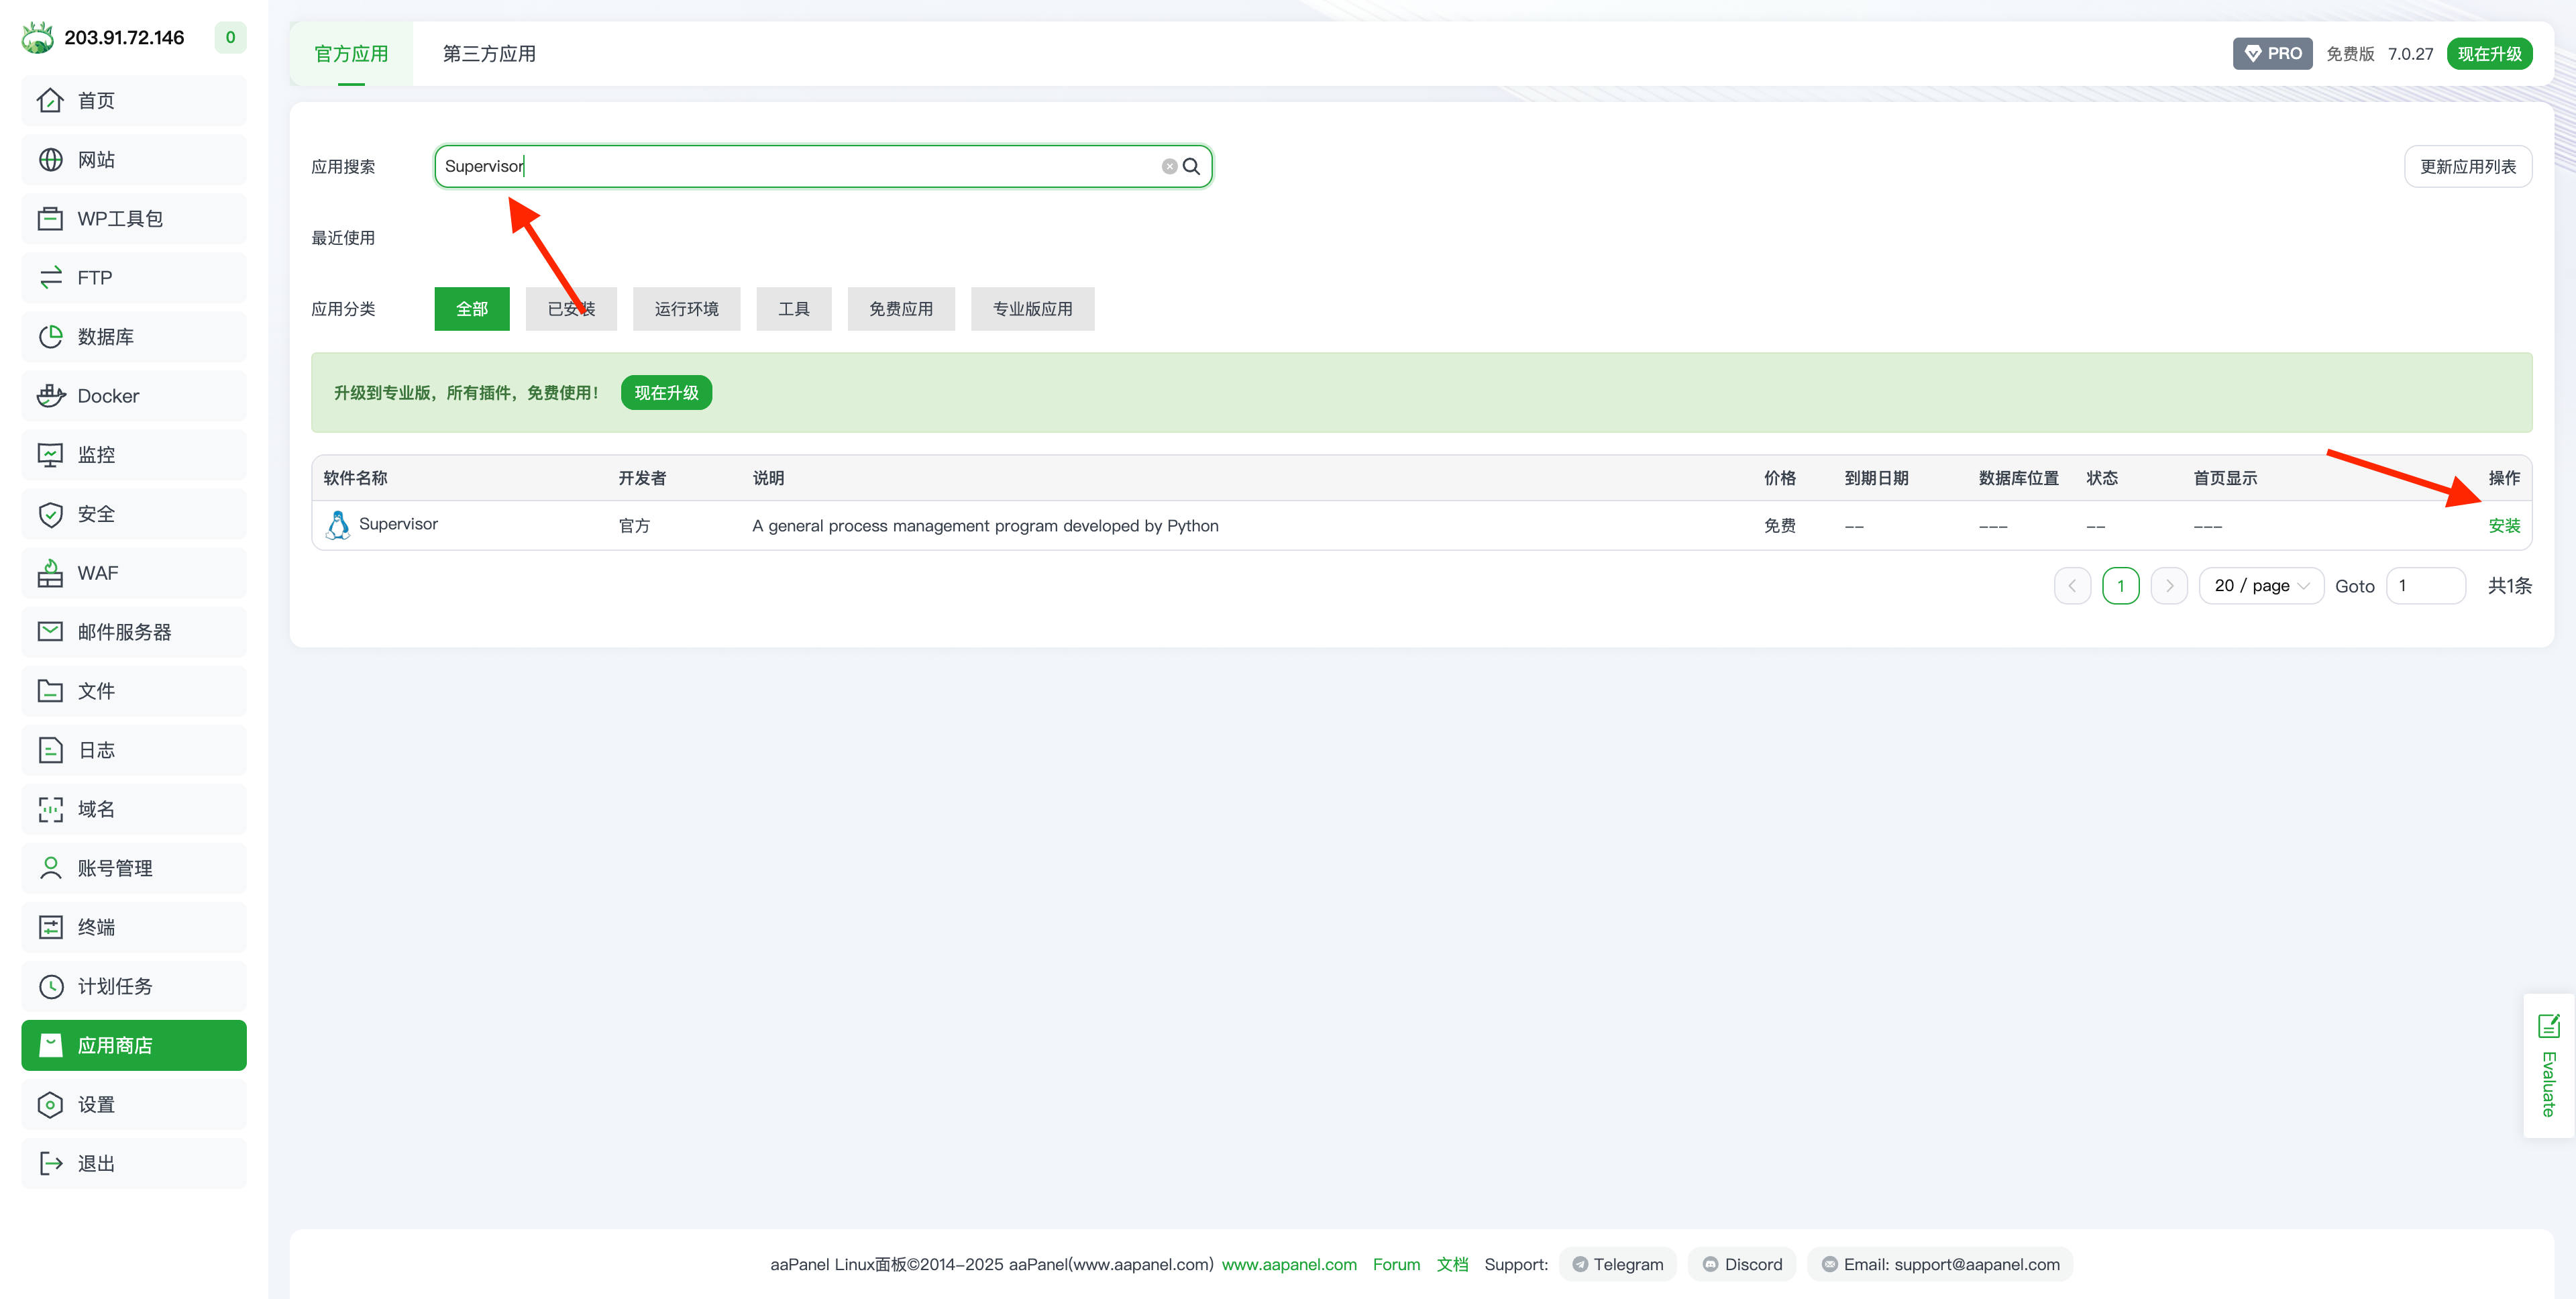The image size is (2576, 1299).
Task: Click the PRO diamond badge
Action: tap(2272, 54)
